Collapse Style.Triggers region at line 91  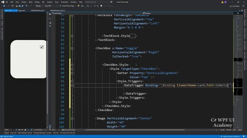(x=72, y=81)
